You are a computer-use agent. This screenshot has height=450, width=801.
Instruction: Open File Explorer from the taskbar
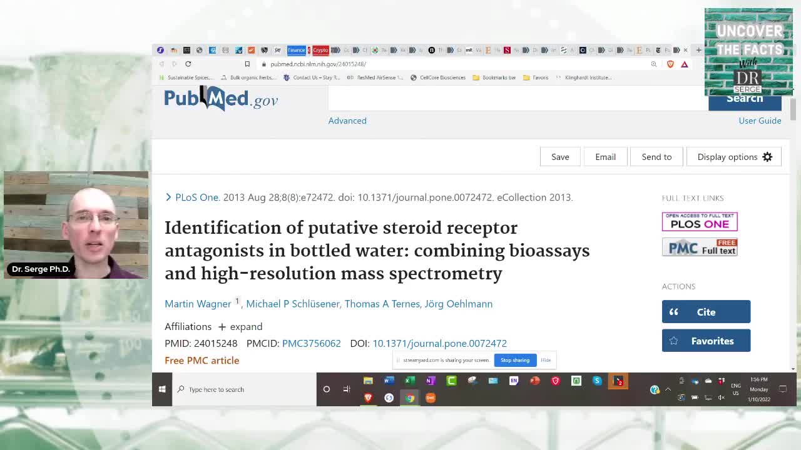(368, 381)
